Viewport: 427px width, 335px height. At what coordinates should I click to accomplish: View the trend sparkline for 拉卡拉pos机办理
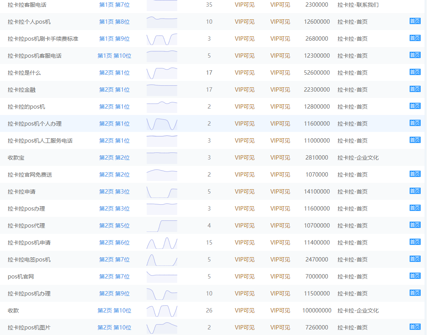click(162, 294)
